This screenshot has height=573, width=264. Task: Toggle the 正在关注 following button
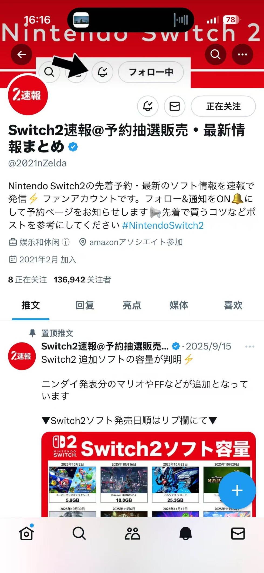click(223, 106)
